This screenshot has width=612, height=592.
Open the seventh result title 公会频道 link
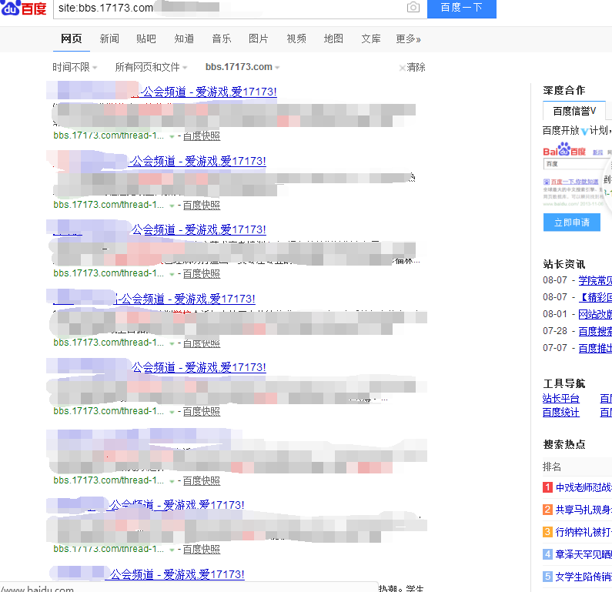pos(176,505)
